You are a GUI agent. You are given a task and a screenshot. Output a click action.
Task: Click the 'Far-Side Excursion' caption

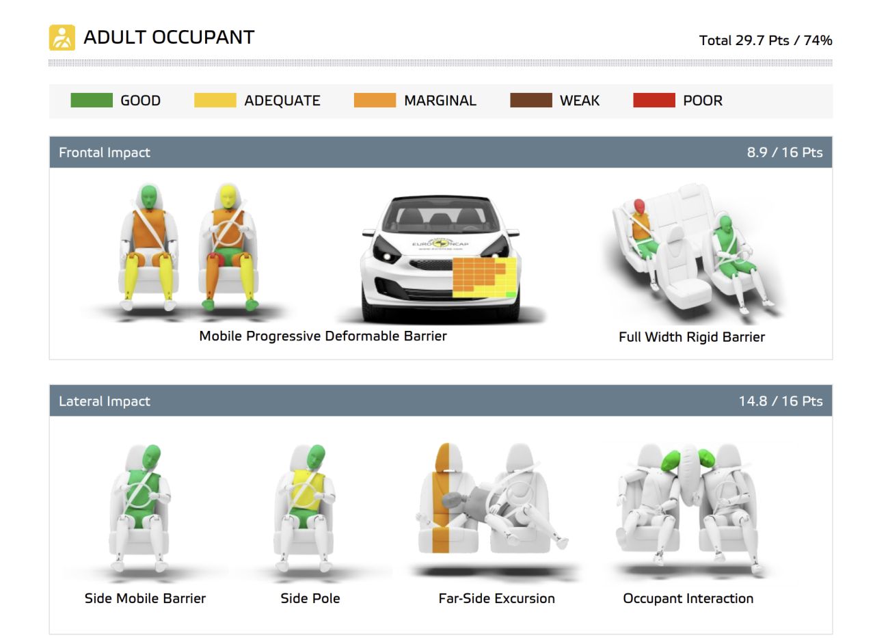(496, 598)
